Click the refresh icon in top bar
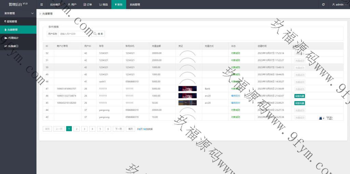Image resolution: width=350 pixels, height=174 pixels. click(323, 4)
